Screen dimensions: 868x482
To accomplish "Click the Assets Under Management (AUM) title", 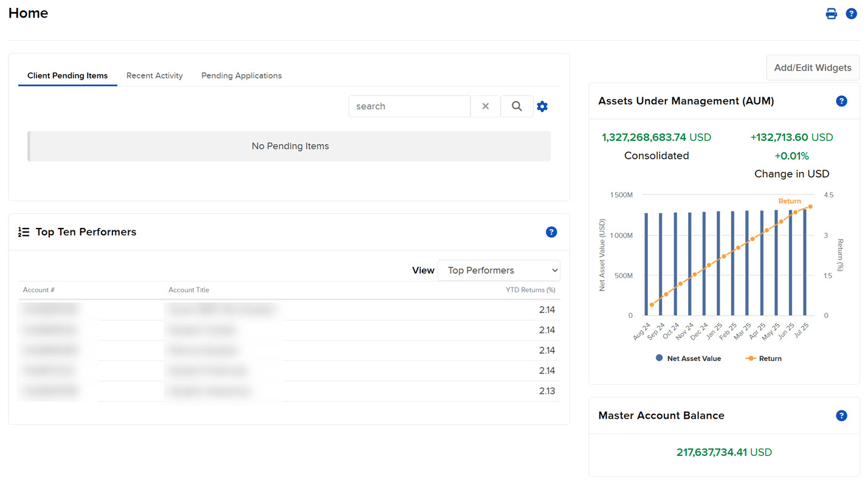I will pyautogui.click(x=686, y=101).
